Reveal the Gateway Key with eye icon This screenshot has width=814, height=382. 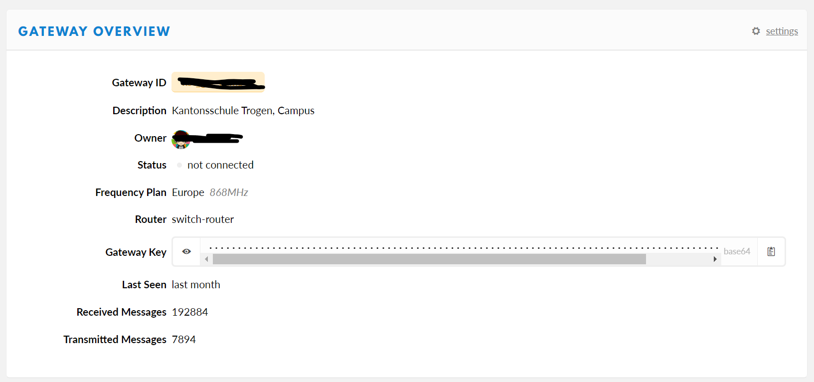coord(186,251)
